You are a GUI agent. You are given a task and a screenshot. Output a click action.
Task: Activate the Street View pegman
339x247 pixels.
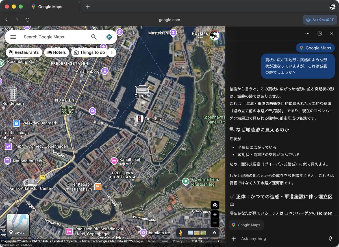pyautogui.click(x=181, y=233)
